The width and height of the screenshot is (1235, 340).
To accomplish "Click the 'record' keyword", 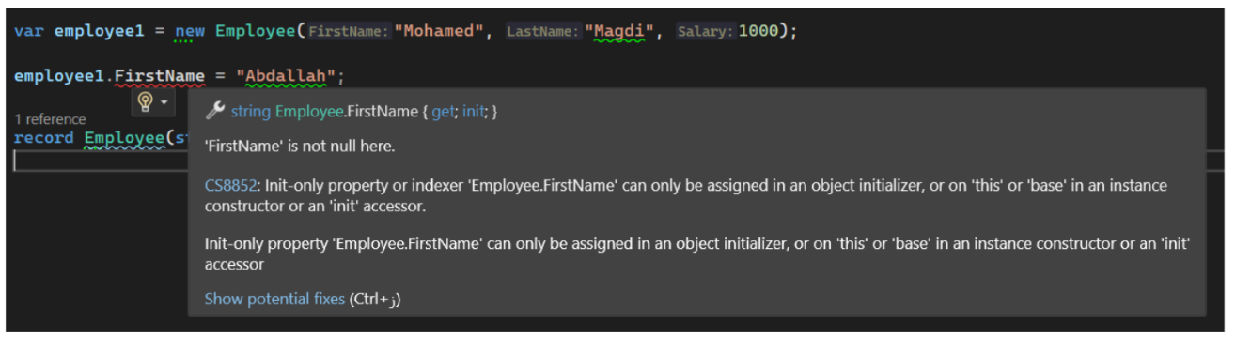I will point(44,138).
